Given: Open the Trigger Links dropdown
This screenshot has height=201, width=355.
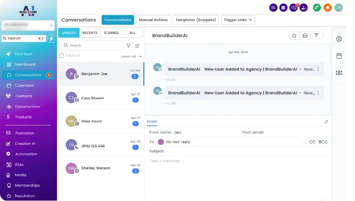Looking at the screenshot, I should 238,20.
